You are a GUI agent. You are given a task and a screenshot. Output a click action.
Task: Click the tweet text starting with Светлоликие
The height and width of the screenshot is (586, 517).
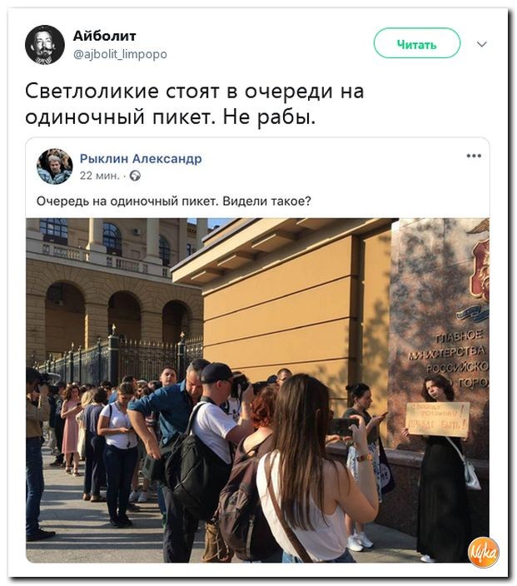(x=194, y=104)
